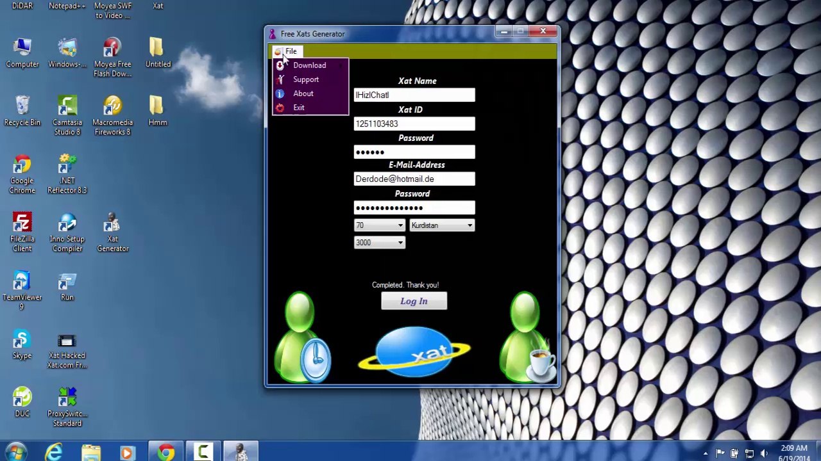Click the e-mail password field
Image resolution: width=821 pixels, height=461 pixels.
(414, 207)
